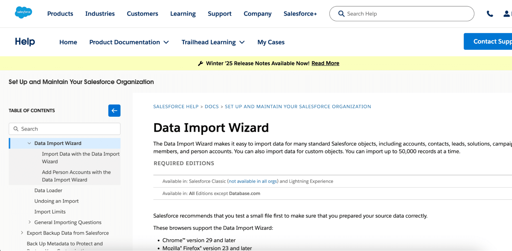Open Product Documentation dropdown chevron
The height and width of the screenshot is (251, 512).
[166, 42]
